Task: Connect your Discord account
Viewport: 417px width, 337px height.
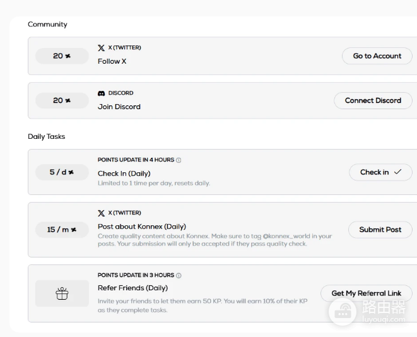Action: pos(373,100)
